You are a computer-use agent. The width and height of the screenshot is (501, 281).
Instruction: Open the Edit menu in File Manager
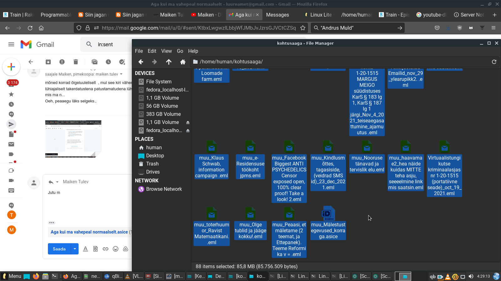[x=152, y=51]
